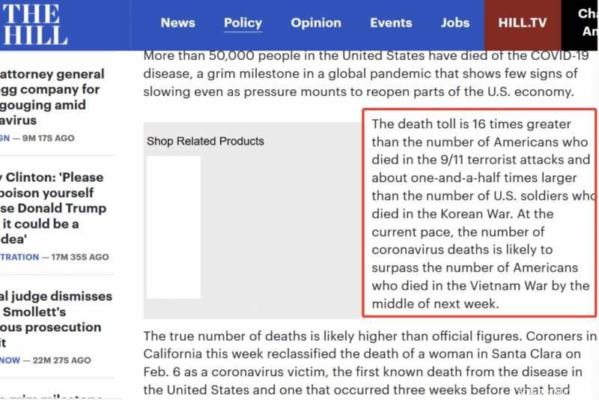The width and height of the screenshot is (599, 400).
Task: Click the category tag beside 9M 17S AGO
Action: point(4,138)
